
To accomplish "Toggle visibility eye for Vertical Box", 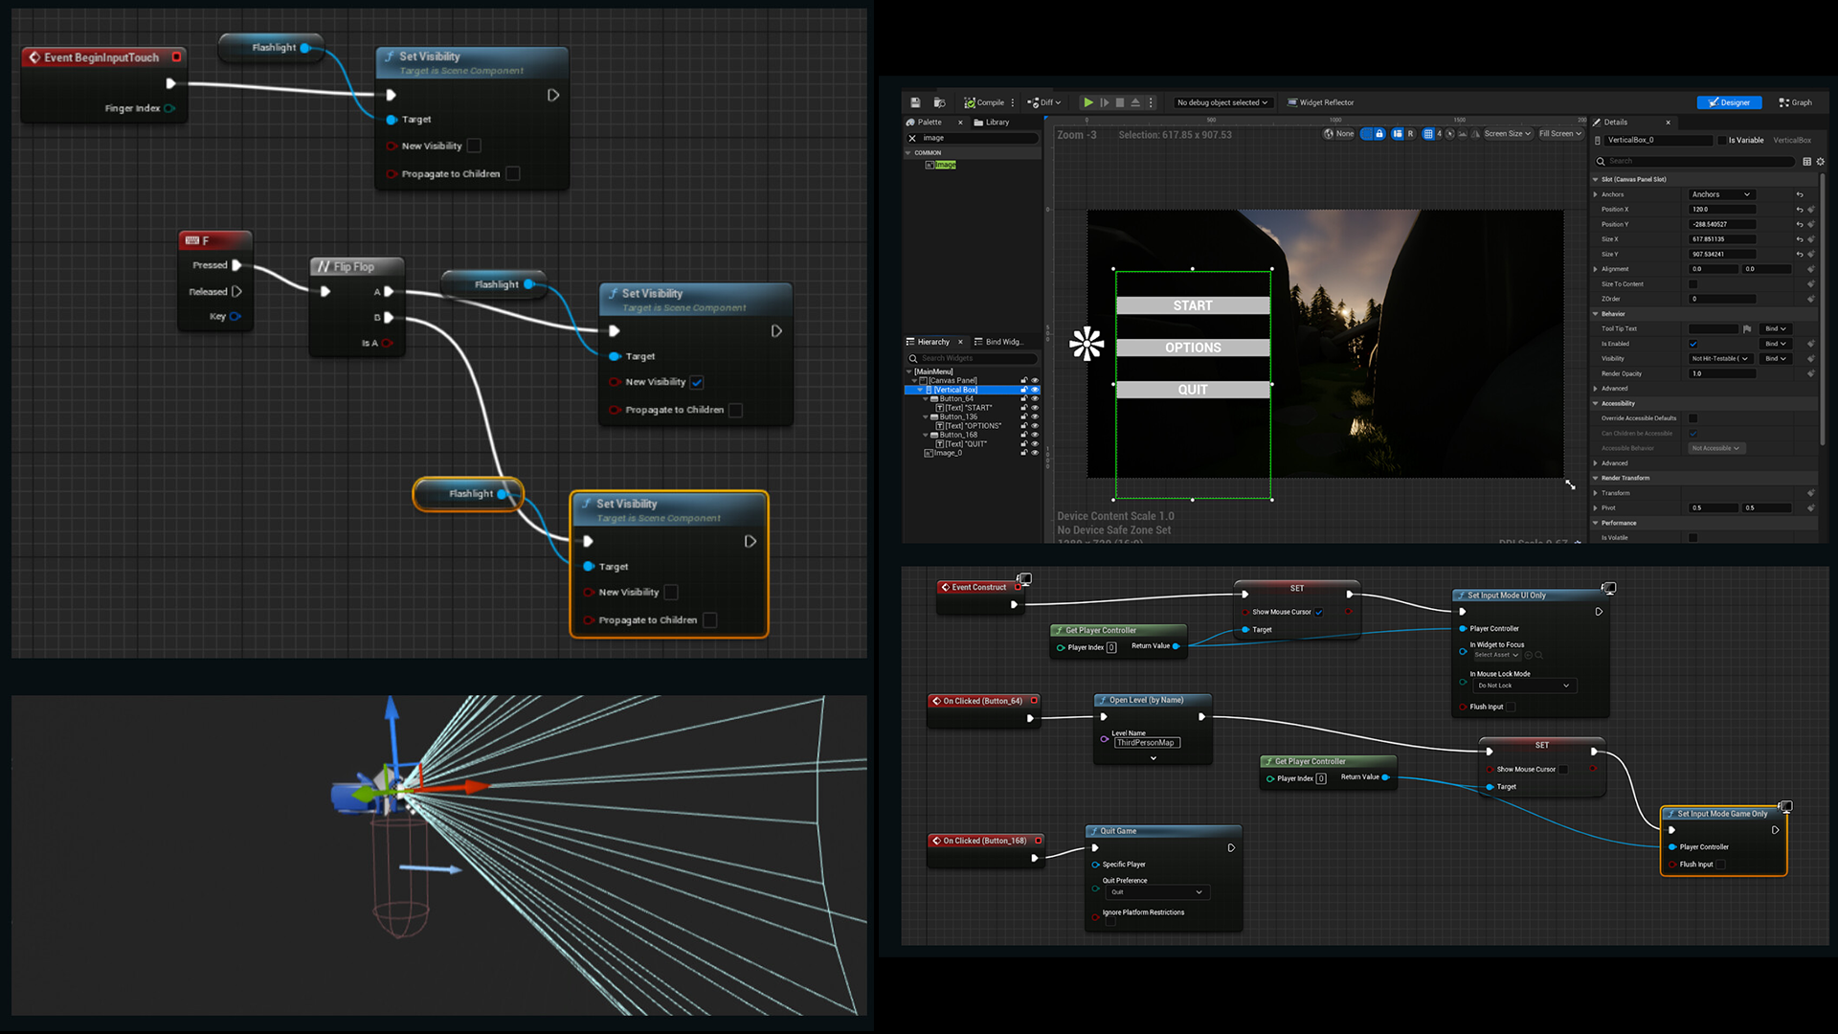I will [1035, 390].
